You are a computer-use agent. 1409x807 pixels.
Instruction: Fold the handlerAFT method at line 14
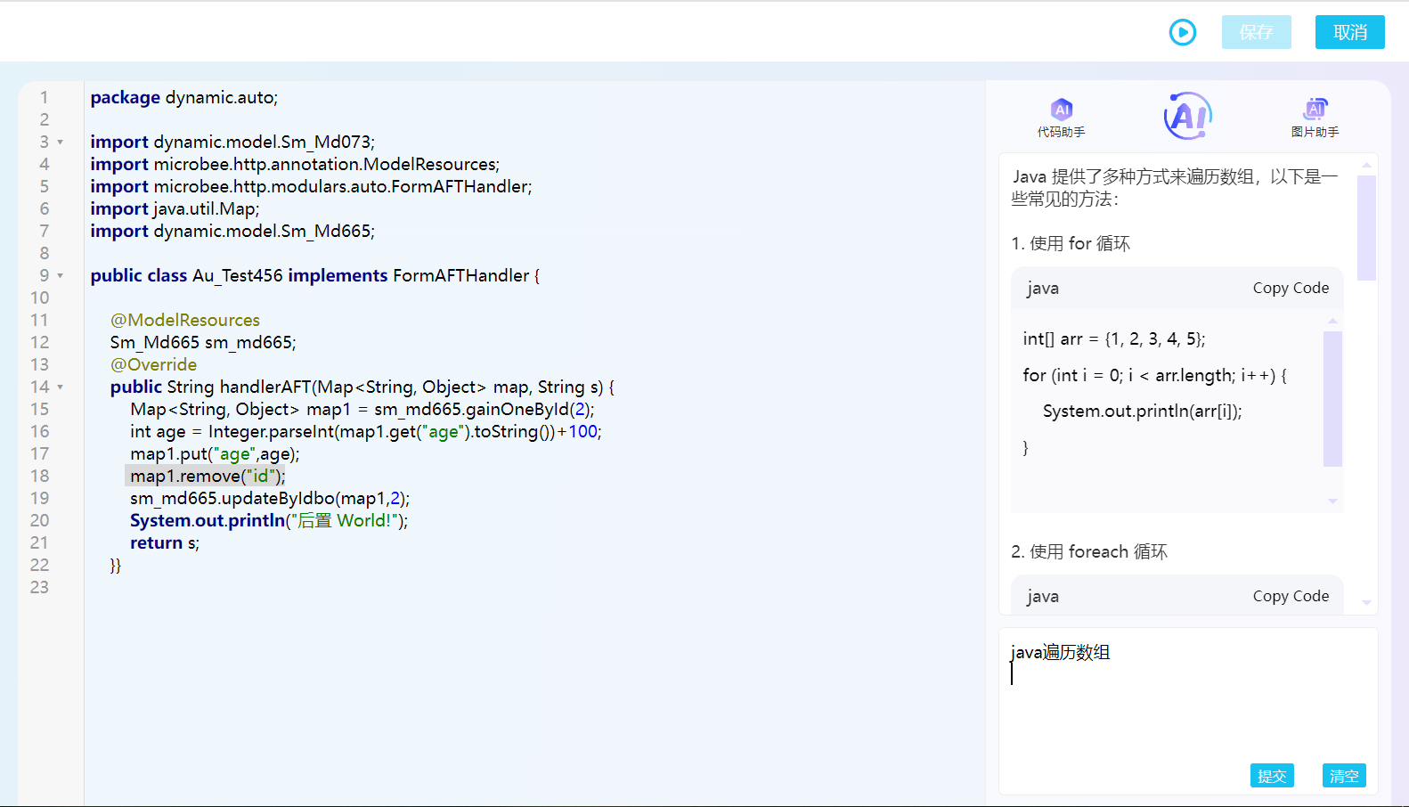click(x=61, y=387)
